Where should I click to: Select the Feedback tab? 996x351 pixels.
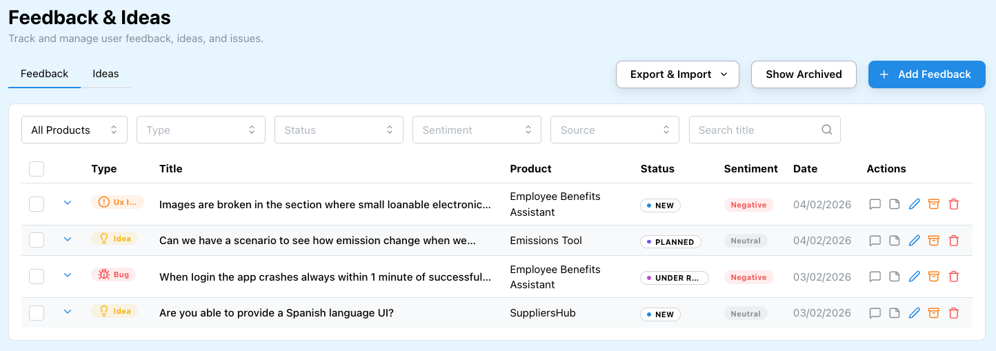(45, 74)
